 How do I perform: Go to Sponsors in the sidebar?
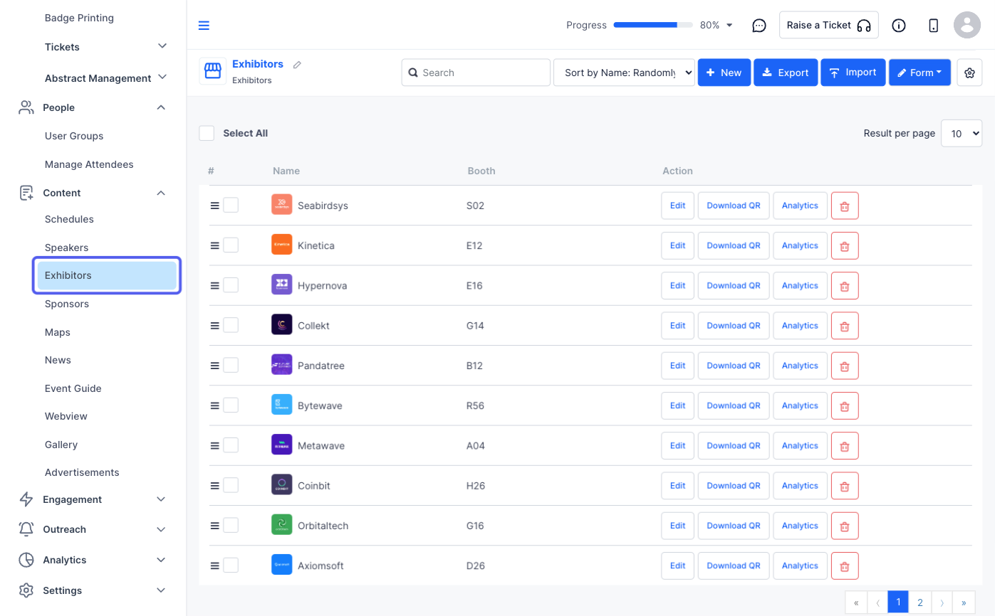coord(67,304)
